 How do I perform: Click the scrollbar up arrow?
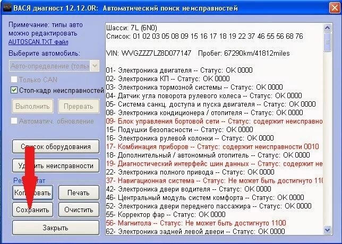[x=327, y=28]
